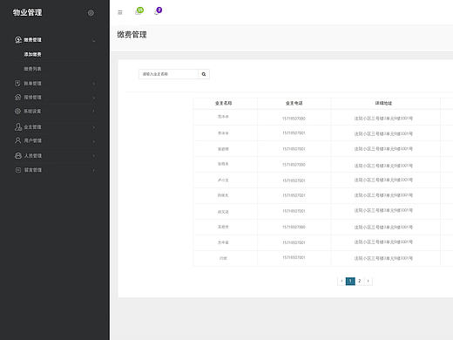The width and height of the screenshot is (453, 340).
Task: Click the shield icon for 账单管理
Action: (17, 84)
